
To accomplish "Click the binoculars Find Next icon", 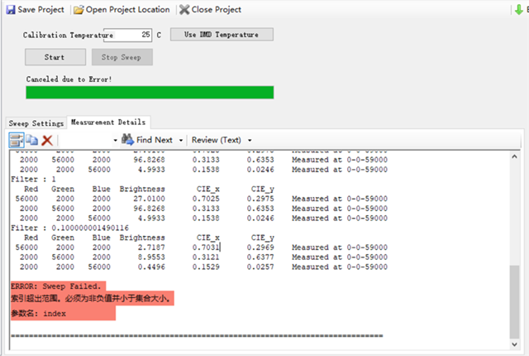I will [x=128, y=139].
